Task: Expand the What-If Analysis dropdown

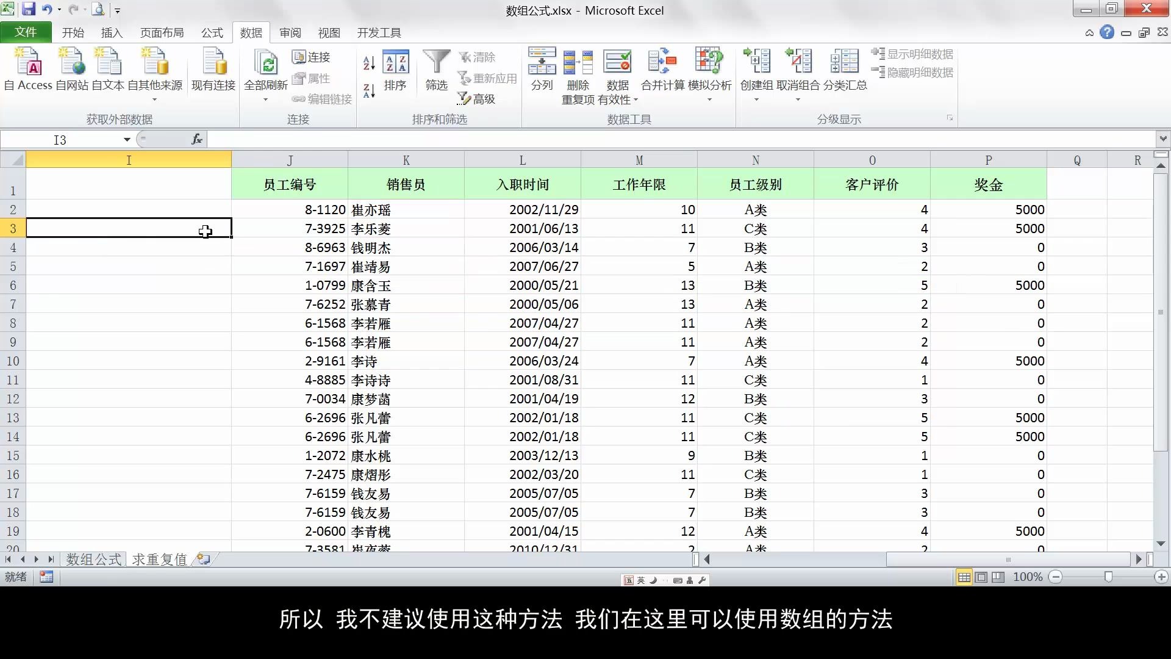Action: click(x=709, y=99)
